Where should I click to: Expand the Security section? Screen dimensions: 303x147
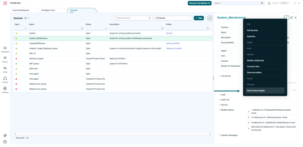click(x=219, y=105)
